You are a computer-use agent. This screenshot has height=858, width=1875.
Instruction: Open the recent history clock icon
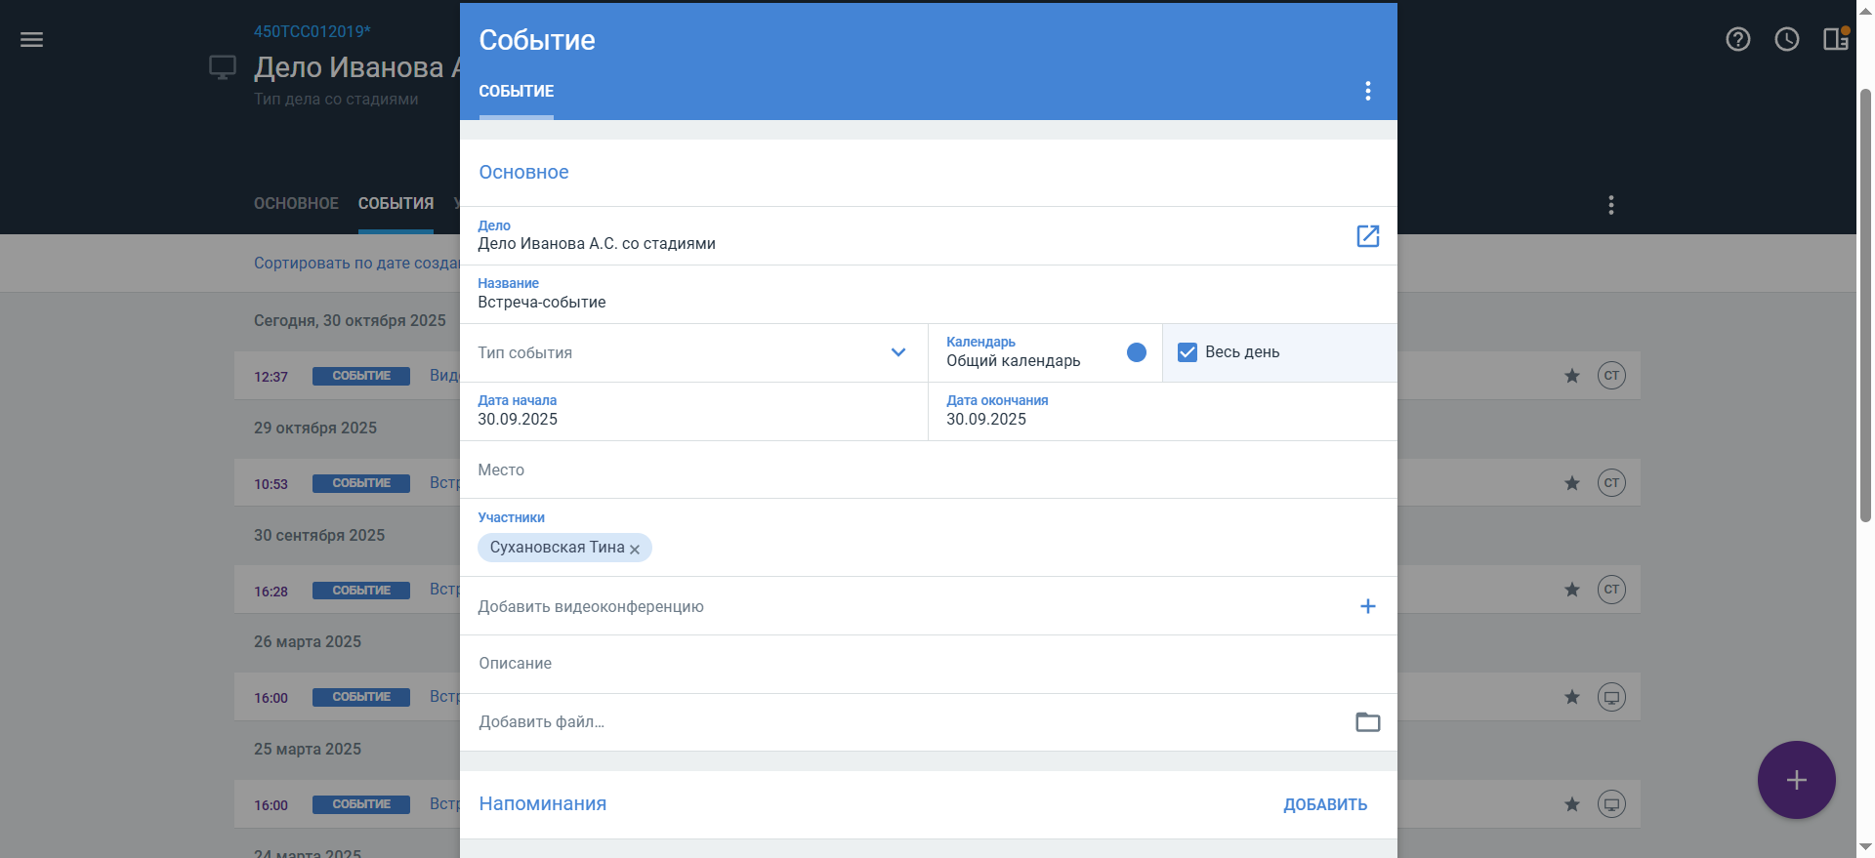(1786, 39)
